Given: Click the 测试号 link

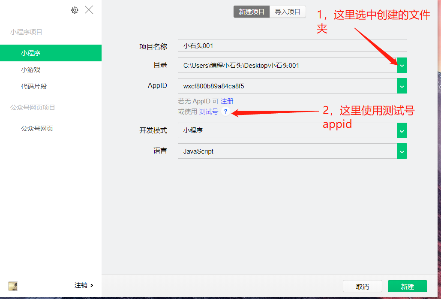Looking at the screenshot, I should pos(208,112).
